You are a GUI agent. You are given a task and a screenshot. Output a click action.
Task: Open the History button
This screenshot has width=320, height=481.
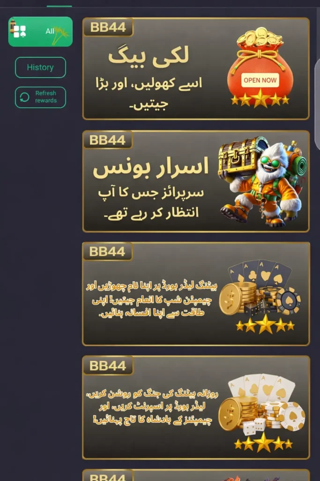pyautogui.click(x=40, y=67)
